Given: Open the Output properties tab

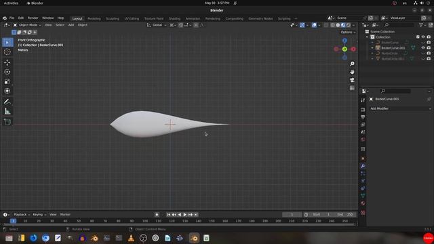Looking at the screenshot, I should click(x=363, y=117).
